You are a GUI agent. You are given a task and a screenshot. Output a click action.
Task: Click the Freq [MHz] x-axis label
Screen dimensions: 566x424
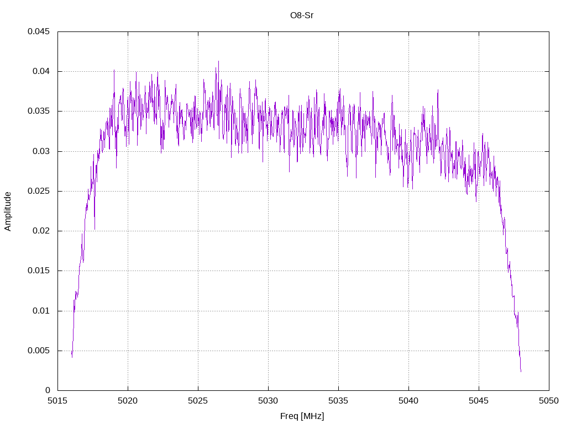point(302,416)
